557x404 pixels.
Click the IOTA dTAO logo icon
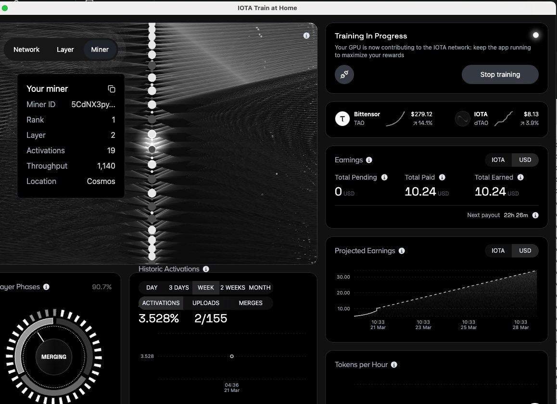tap(463, 119)
